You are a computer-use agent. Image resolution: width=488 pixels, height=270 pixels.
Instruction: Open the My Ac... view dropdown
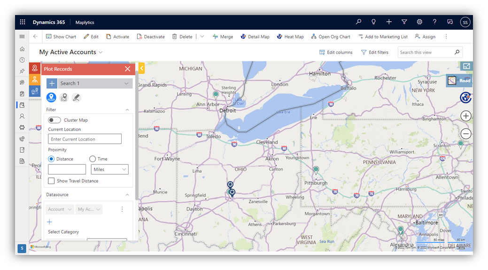tap(89, 209)
